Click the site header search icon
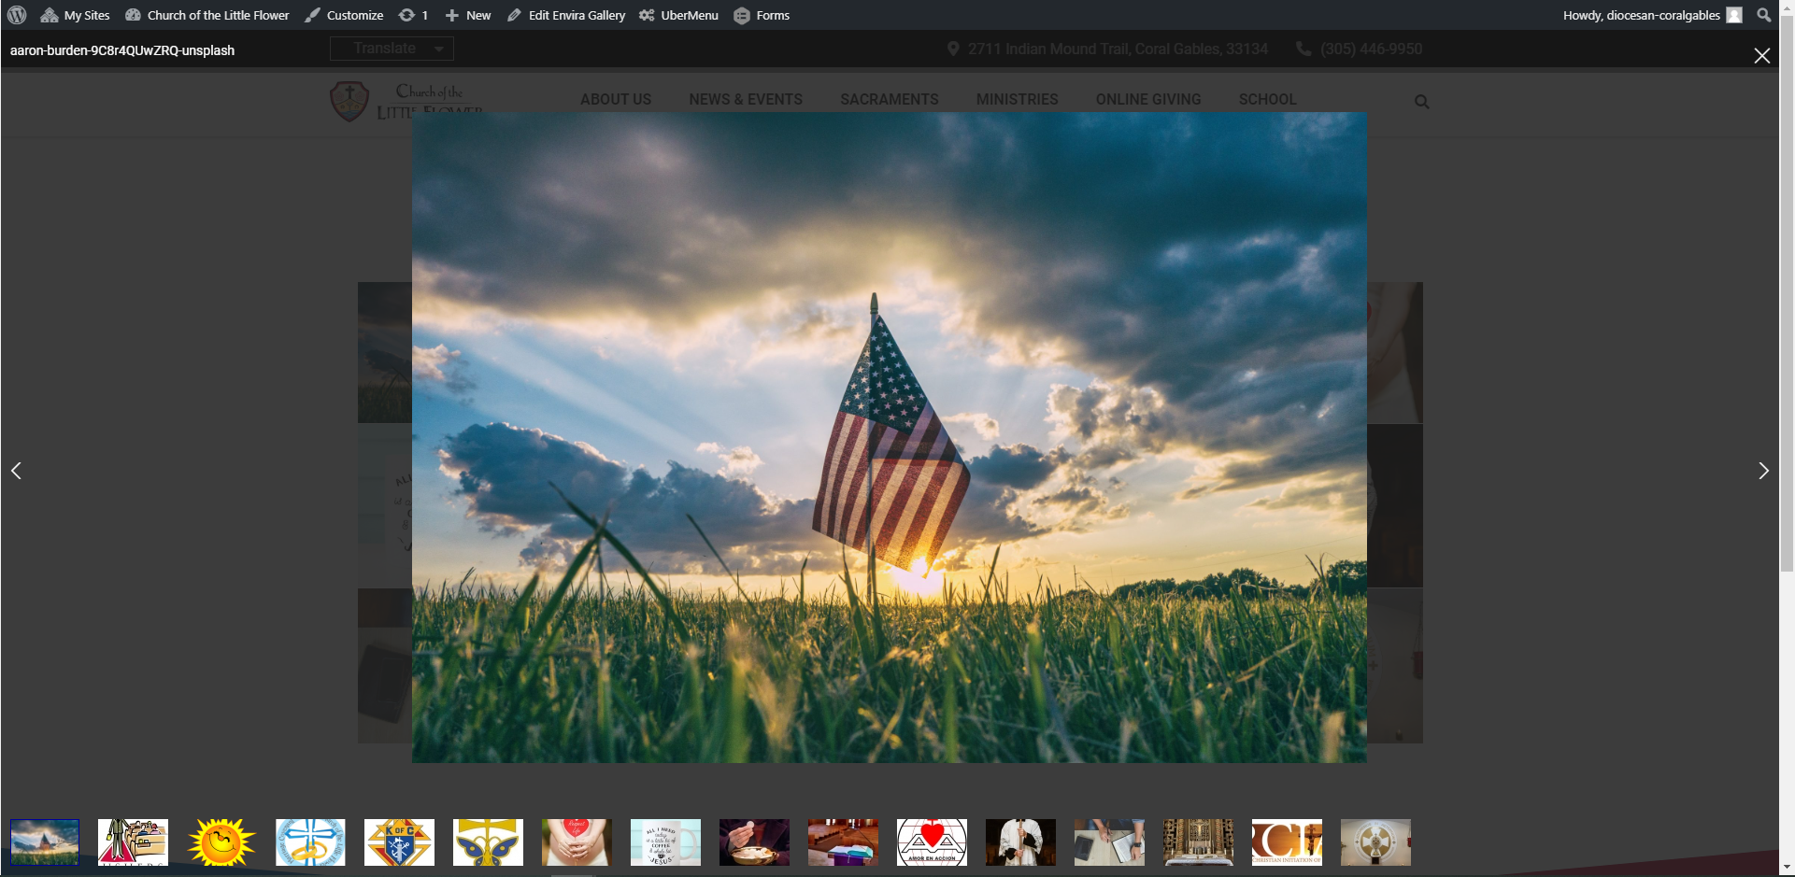The height and width of the screenshot is (877, 1795). pos(1421,102)
